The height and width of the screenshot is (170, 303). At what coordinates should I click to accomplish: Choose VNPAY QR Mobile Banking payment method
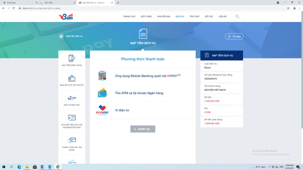[147, 76]
